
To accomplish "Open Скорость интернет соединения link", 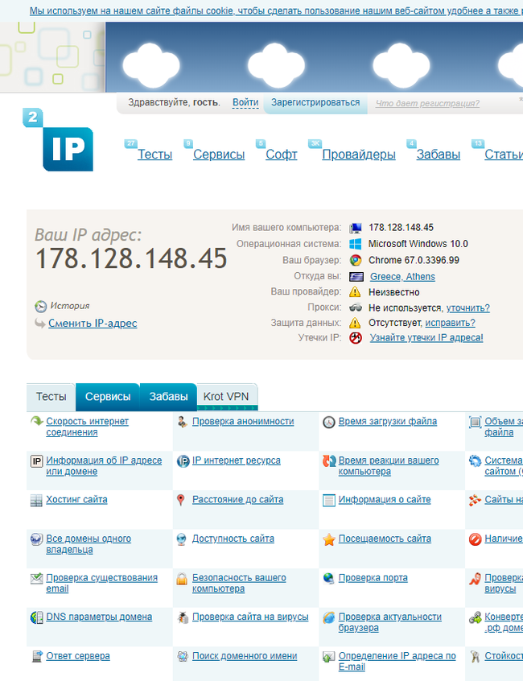I will click(87, 427).
